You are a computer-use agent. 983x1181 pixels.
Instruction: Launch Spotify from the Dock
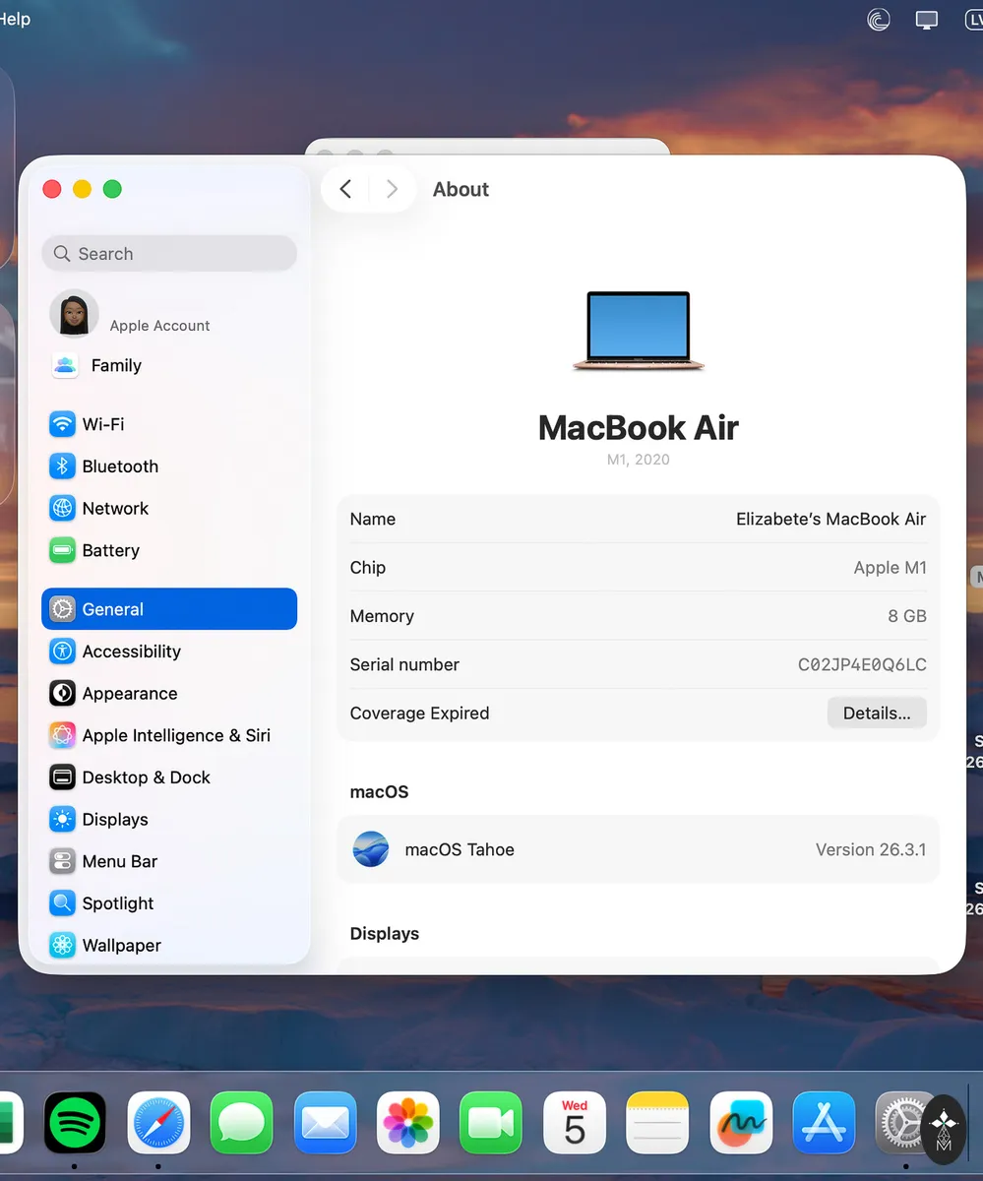point(76,1122)
